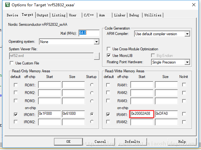
Task: Click the ROM3 Size field
Action: click(73, 101)
